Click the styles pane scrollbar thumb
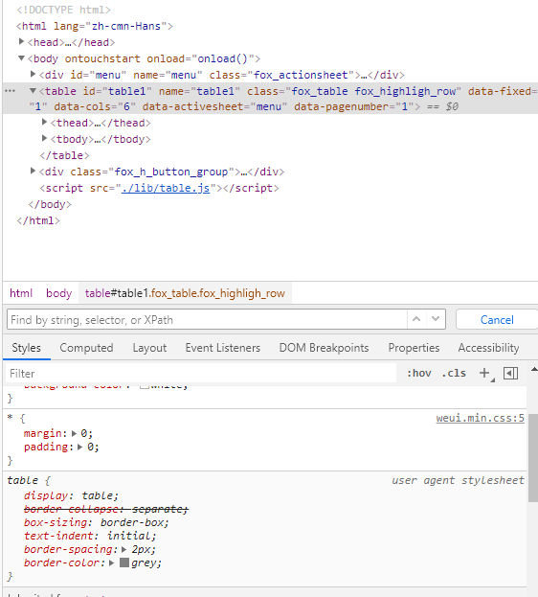 (533, 458)
